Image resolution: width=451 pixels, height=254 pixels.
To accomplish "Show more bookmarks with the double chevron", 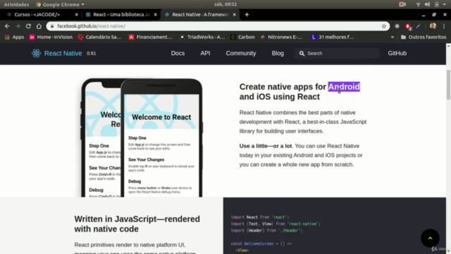I will pyautogui.click(x=393, y=37).
